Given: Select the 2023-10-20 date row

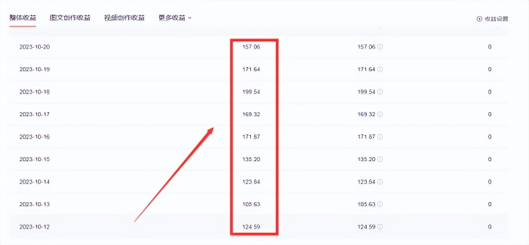Looking at the screenshot, I should [x=35, y=47].
